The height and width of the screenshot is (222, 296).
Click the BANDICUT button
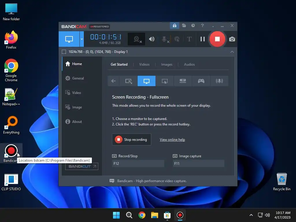(x=82, y=166)
